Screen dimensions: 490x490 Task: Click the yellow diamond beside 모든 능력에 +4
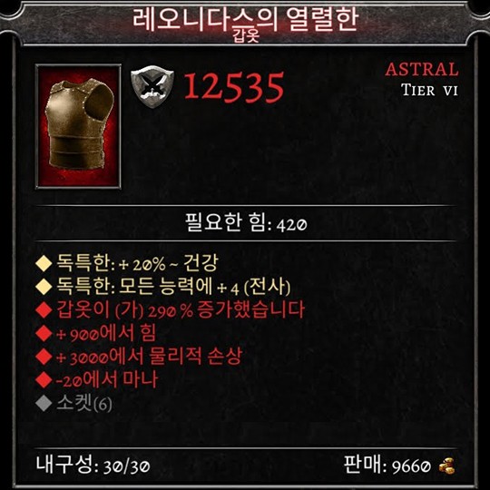(x=44, y=287)
